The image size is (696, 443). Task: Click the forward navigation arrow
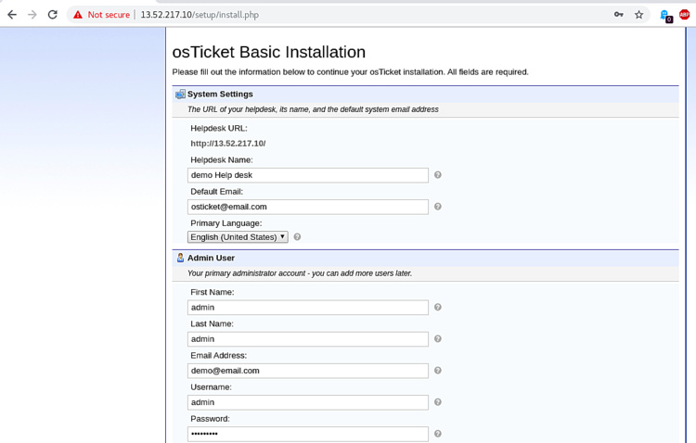(32, 15)
